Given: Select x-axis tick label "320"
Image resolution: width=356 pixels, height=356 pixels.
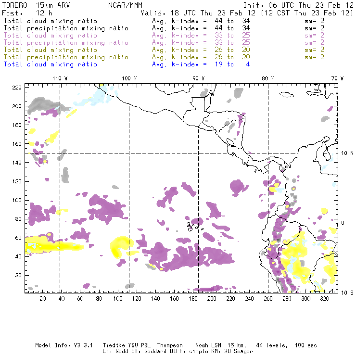Looking at the screenshot, I should pos(325,299).
